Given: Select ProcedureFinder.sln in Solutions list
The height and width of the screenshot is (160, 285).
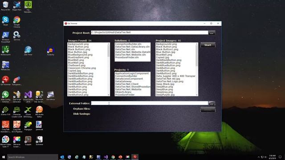Looking at the screenshot, I should pos(127,57).
